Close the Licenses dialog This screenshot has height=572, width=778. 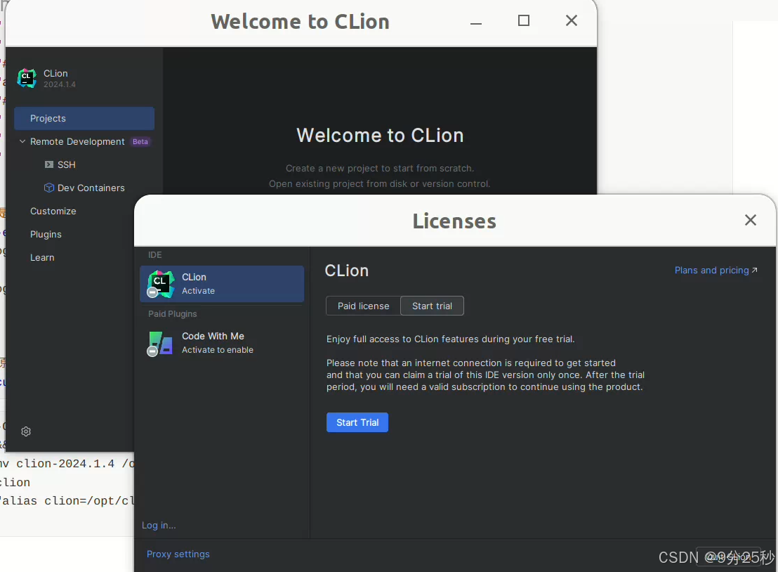(x=750, y=220)
